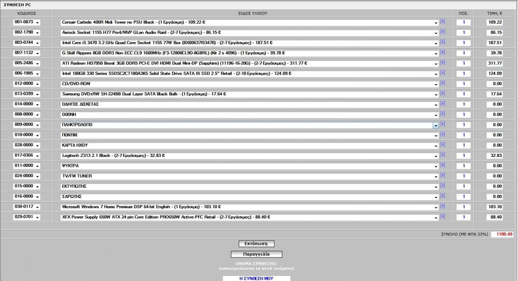
Task: Open info icon for ΟΘΟΝΗ row
Action: click(x=443, y=114)
